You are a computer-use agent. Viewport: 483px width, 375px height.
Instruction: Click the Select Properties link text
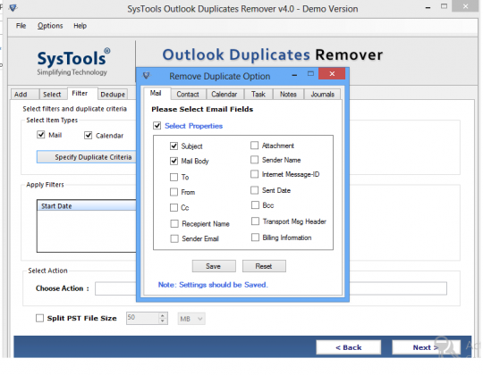(x=193, y=126)
